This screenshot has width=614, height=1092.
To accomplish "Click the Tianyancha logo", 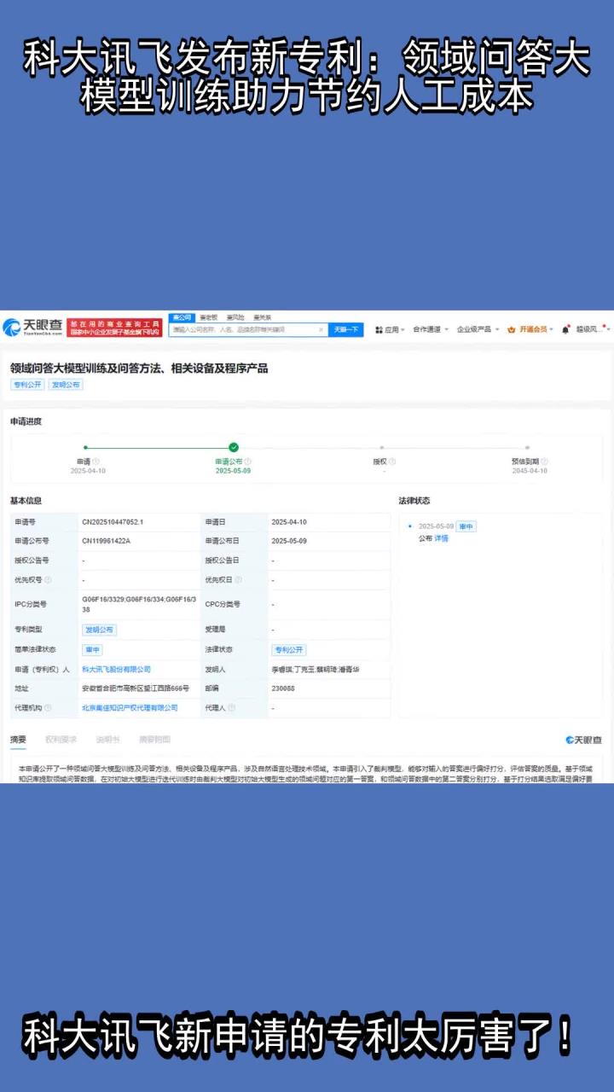I will pos(34,328).
